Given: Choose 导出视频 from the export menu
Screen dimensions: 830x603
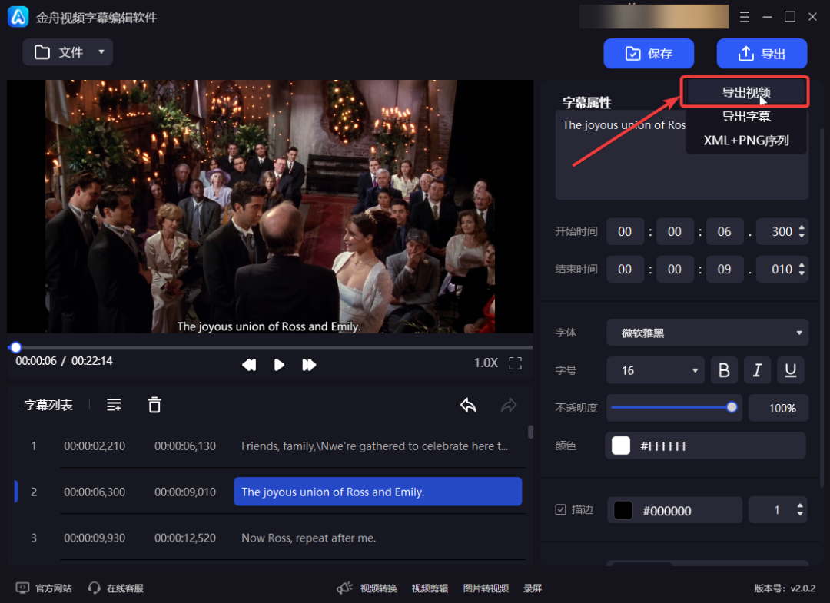Looking at the screenshot, I should coord(745,93).
